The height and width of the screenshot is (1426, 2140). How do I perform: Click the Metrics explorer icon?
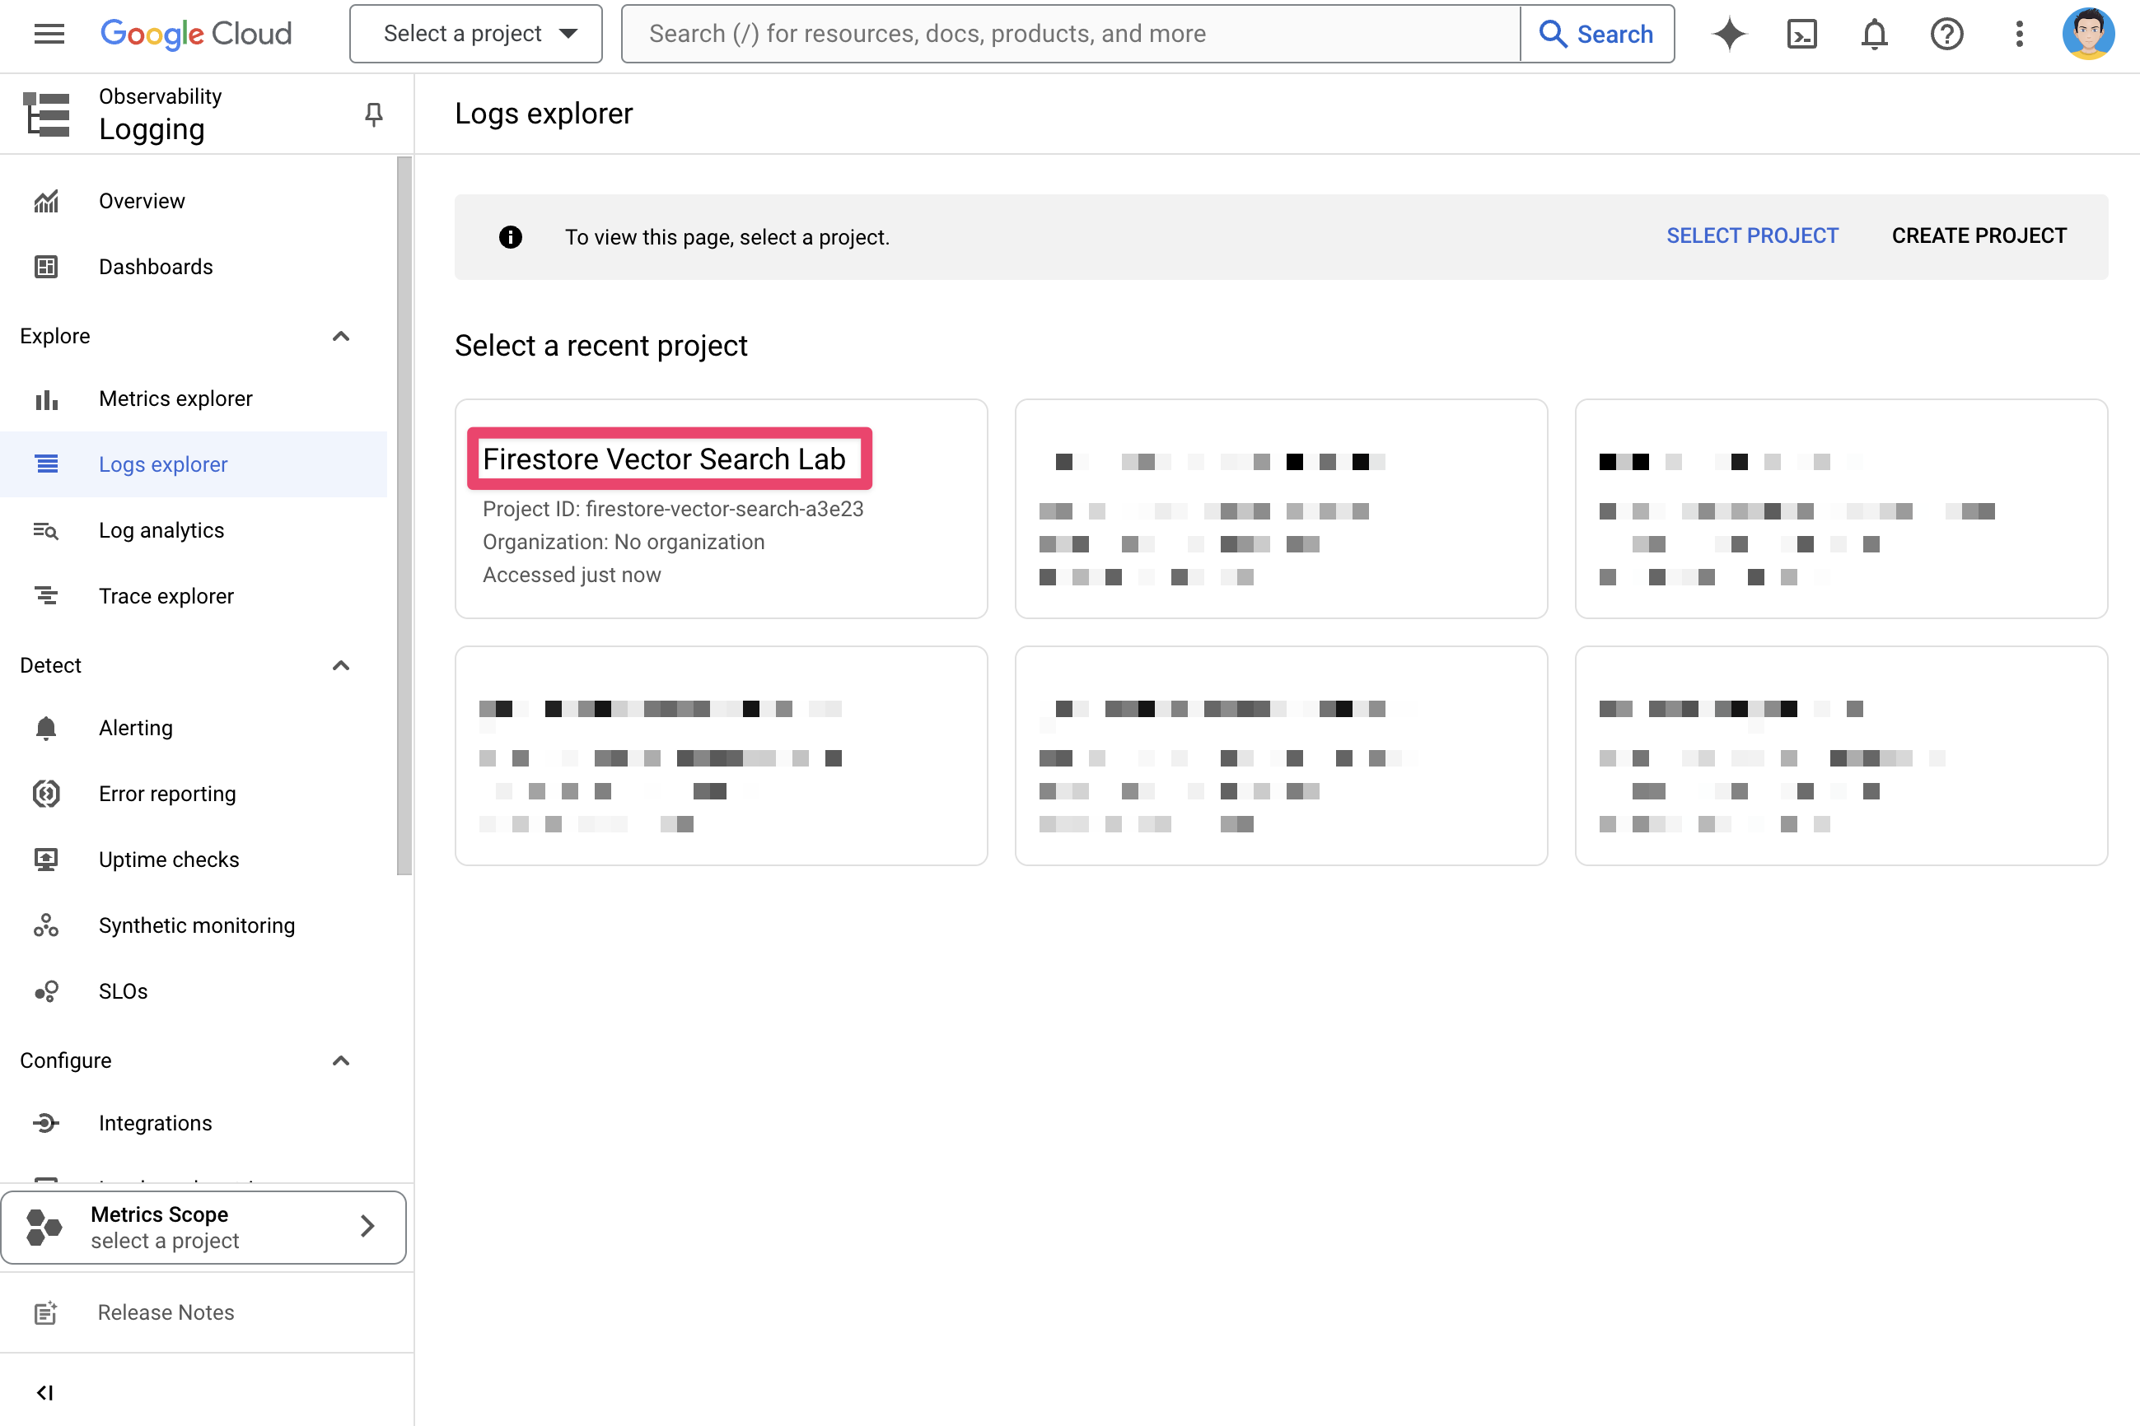point(44,398)
